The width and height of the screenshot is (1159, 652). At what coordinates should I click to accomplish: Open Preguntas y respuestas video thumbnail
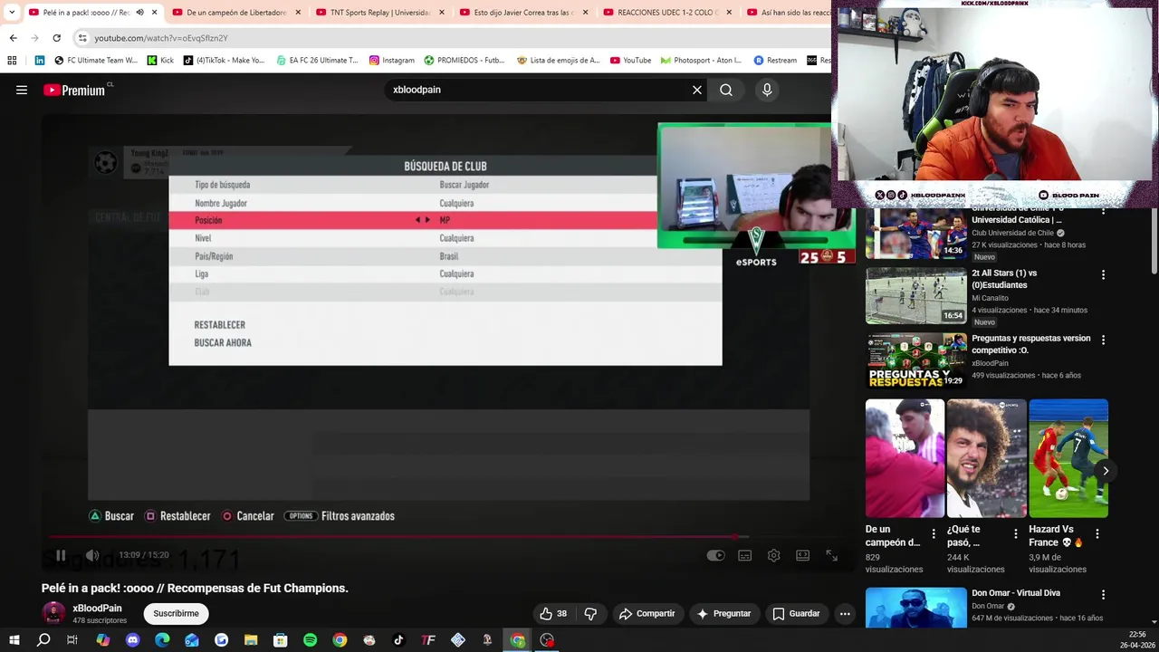coord(916,360)
